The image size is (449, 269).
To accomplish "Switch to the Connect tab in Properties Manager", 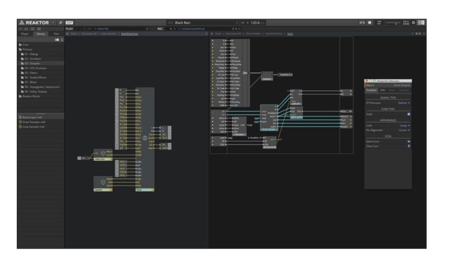I will (x=403, y=90).
